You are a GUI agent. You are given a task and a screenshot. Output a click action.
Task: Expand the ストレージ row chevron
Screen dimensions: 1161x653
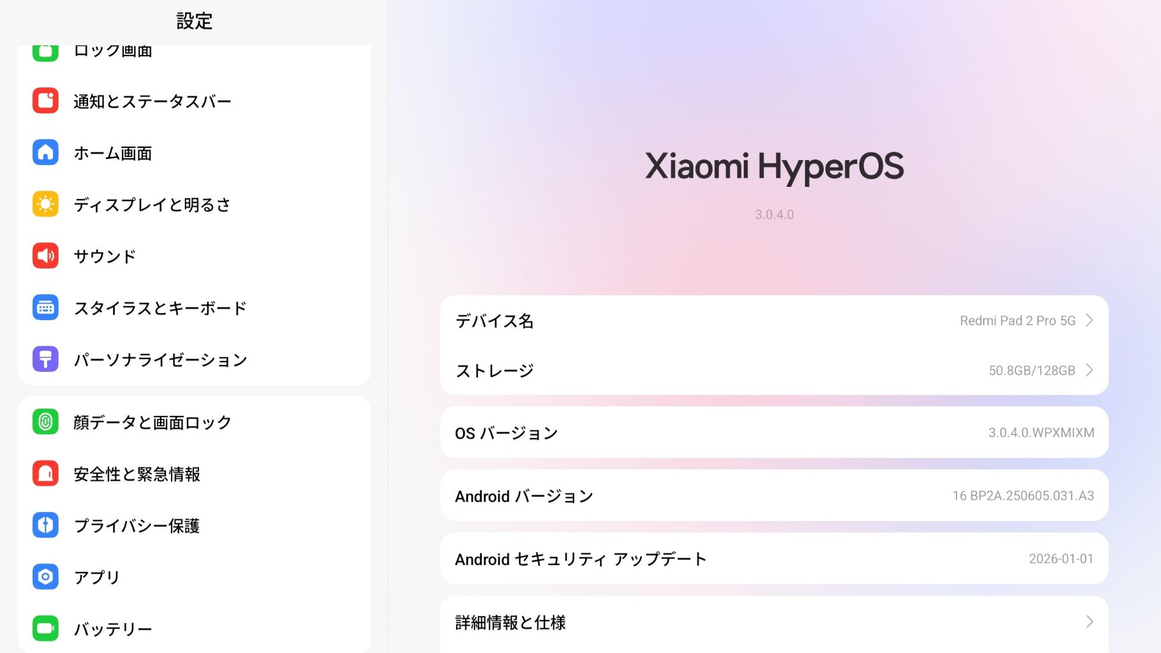(x=1090, y=370)
